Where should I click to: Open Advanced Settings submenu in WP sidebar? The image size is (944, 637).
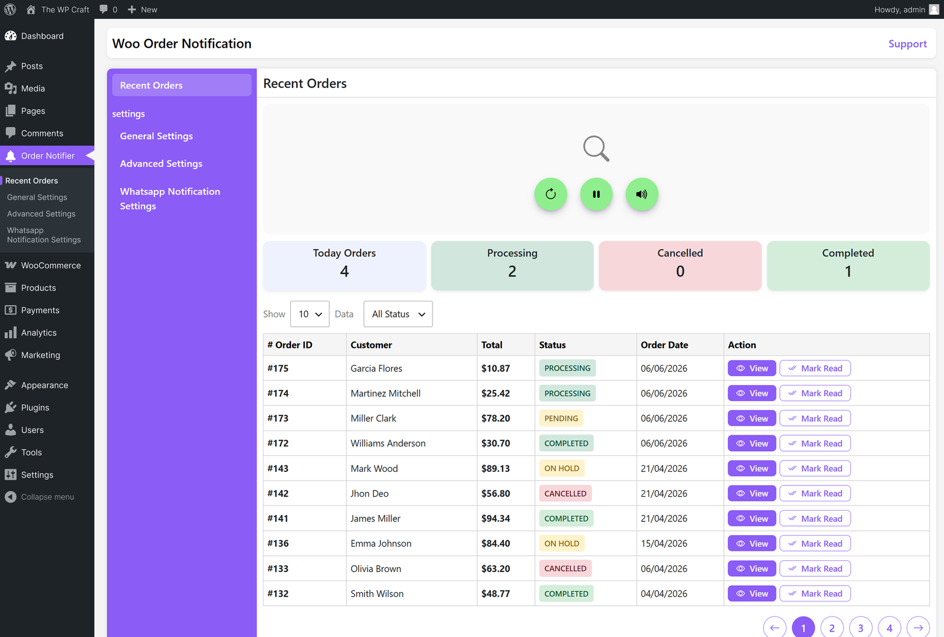pos(41,214)
